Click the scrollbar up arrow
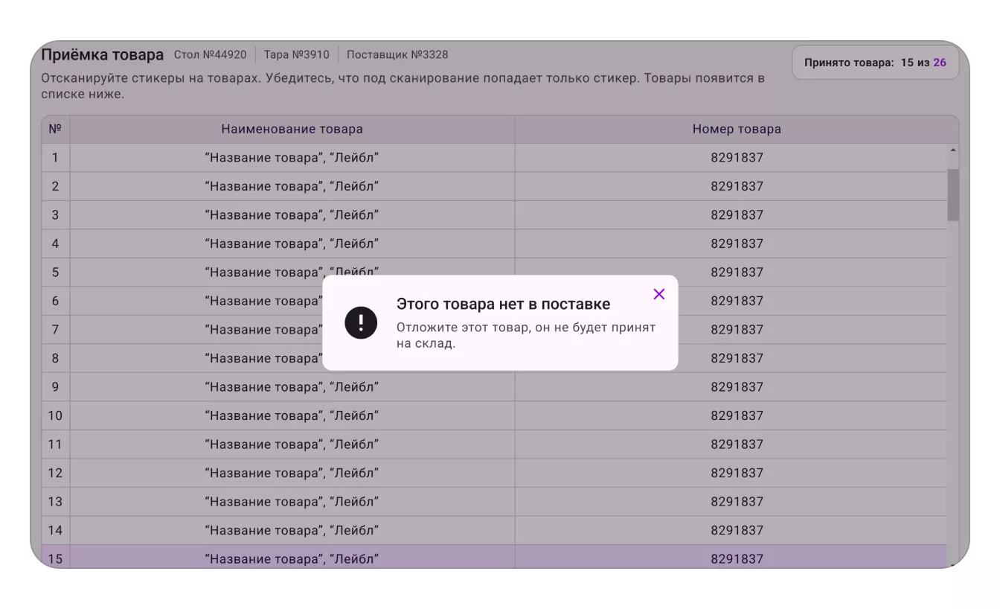 click(953, 151)
